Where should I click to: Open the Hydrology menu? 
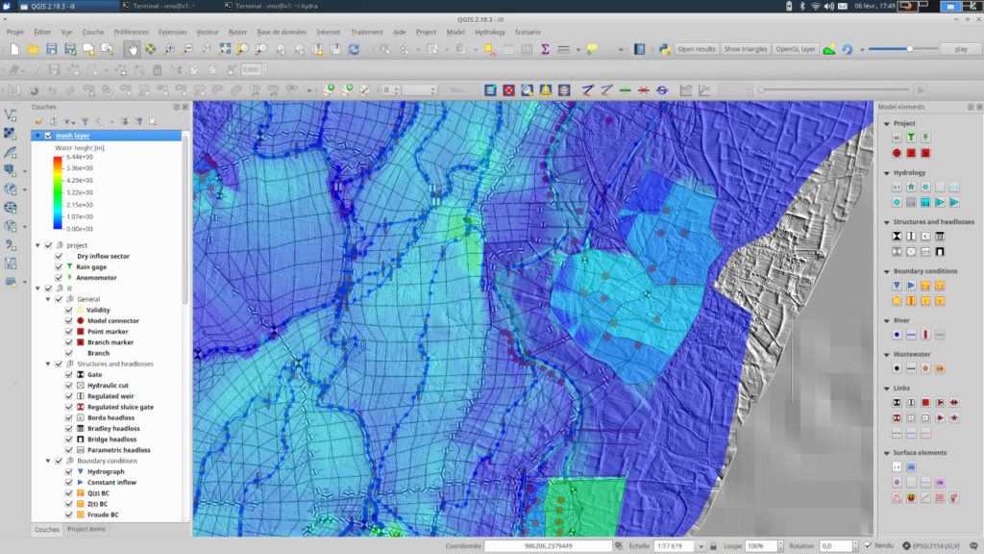(x=492, y=32)
